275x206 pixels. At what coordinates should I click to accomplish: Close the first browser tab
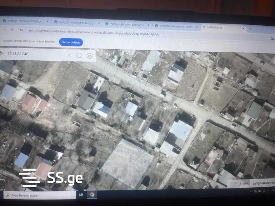pyautogui.click(x=47, y=22)
